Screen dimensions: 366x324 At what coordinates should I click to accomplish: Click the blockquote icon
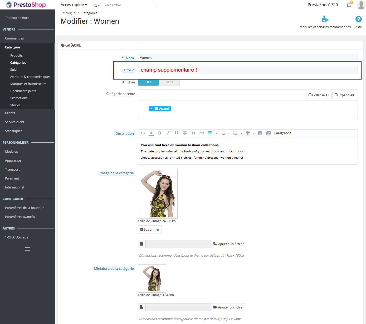(x=193, y=133)
